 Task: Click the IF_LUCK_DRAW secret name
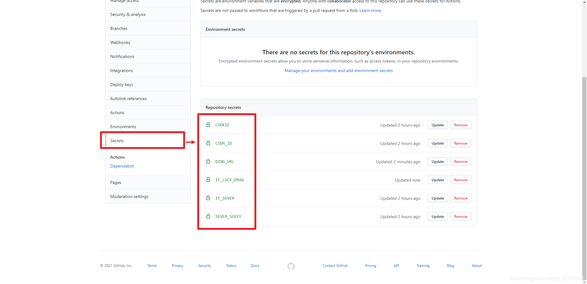230,180
